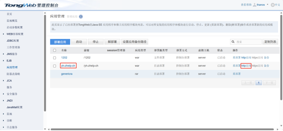Expand the 安全服务 menu arrow
Screen dimensions: 283x131
3,94
